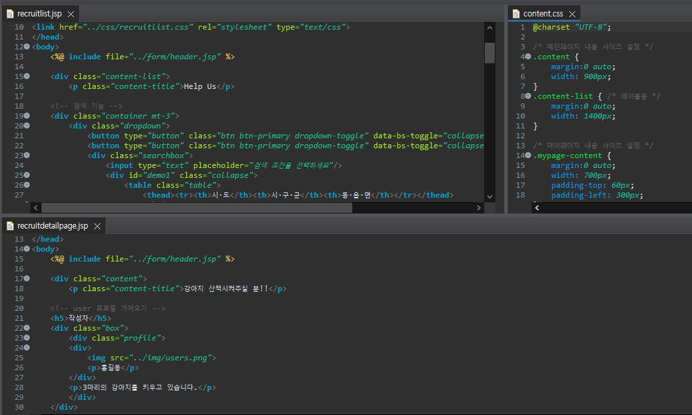Click the content.css file icon
The width and height of the screenshot is (692, 415).
point(516,14)
